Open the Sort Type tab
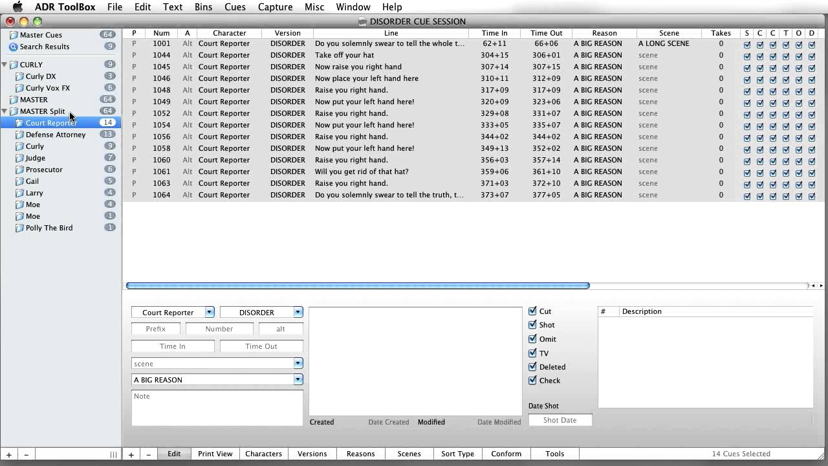828x466 pixels. pyautogui.click(x=457, y=454)
